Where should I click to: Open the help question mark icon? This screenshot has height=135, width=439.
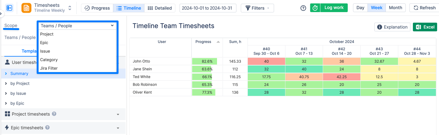303,8
